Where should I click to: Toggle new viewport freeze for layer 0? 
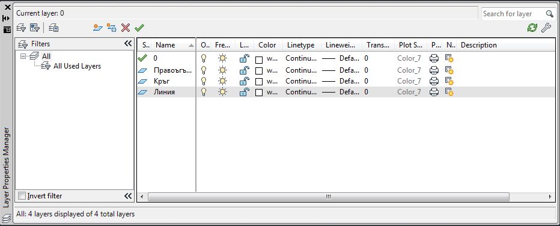click(x=449, y=58)
